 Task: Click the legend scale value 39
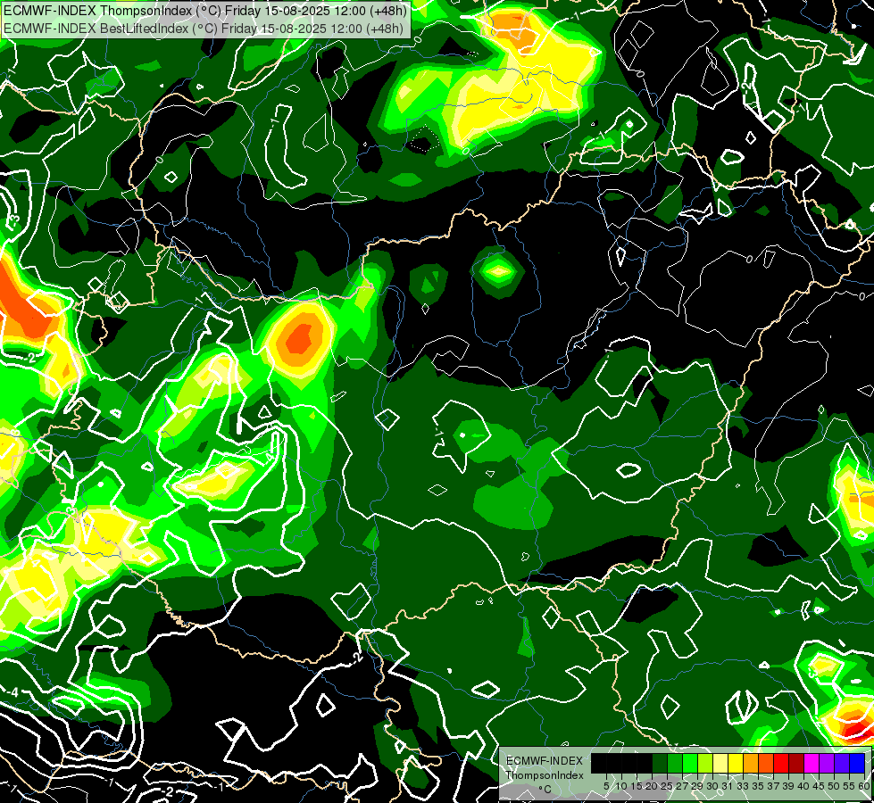[788, 786]
